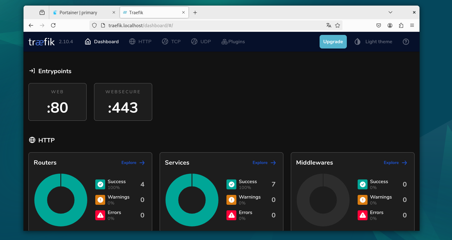Screen dimensions: 452x240
Task: Reload the Traefik dashboard page
Action: (53, 25)
